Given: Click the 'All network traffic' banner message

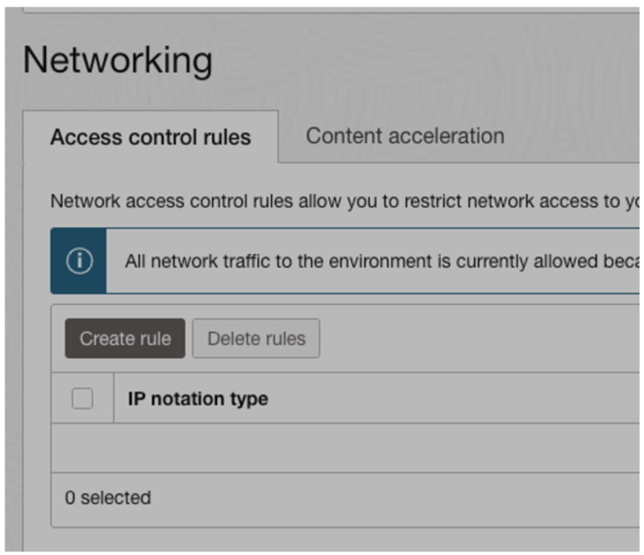Looking at the screenshot, I should point(380,262).
